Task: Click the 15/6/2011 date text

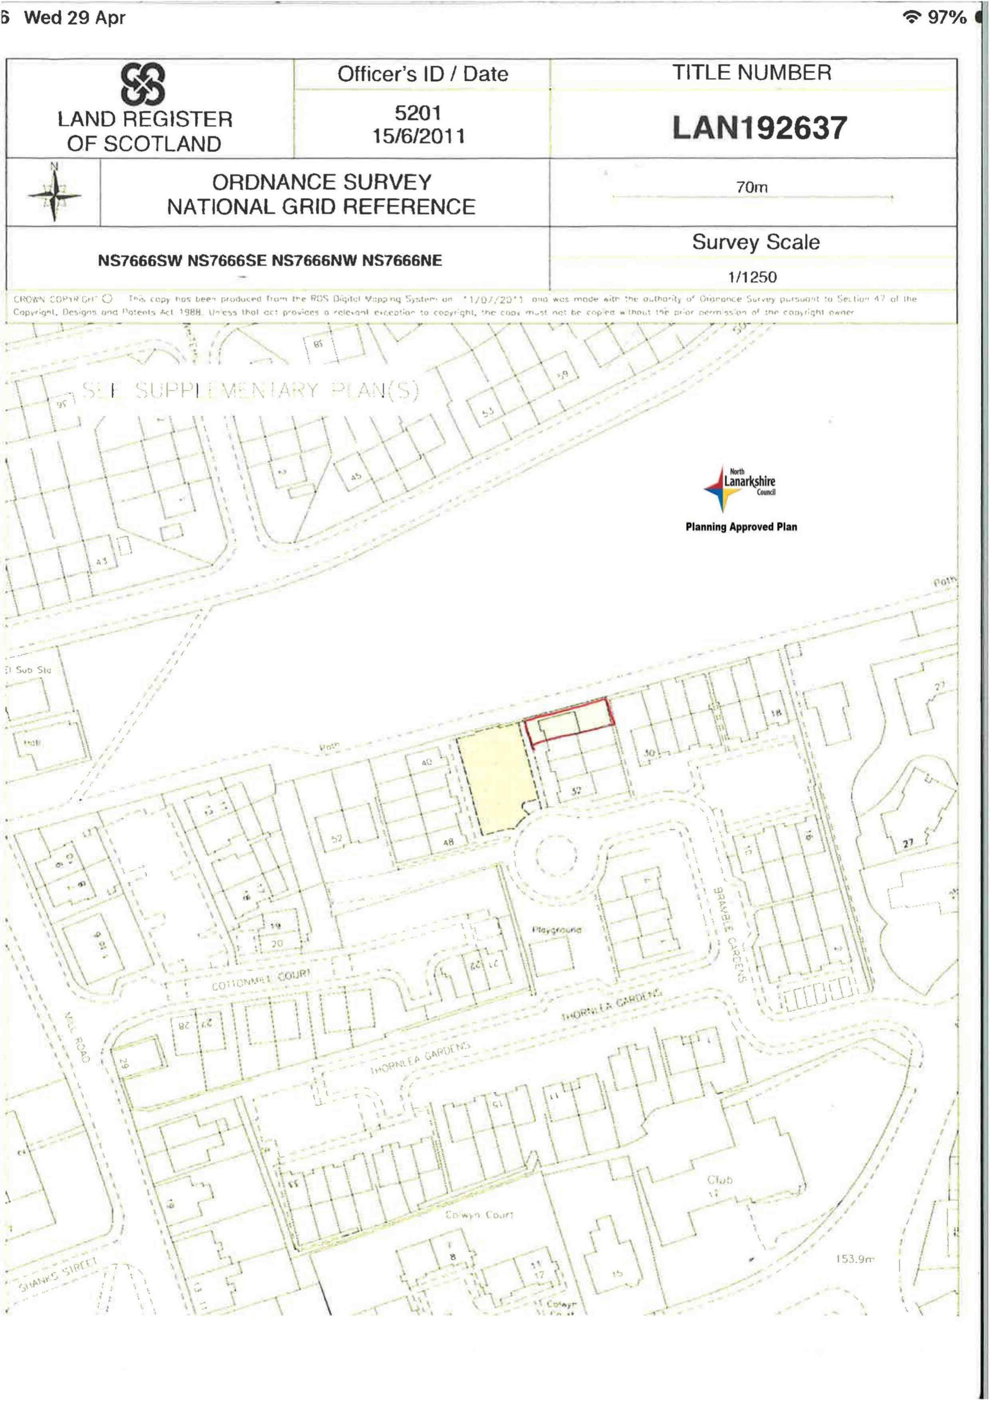Action: coord(419,136)
